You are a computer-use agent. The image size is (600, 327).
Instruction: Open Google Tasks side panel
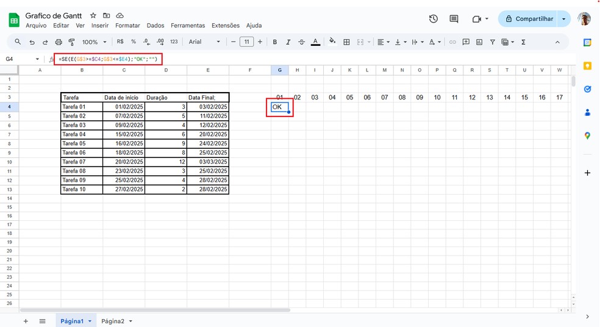click(587, 89)
